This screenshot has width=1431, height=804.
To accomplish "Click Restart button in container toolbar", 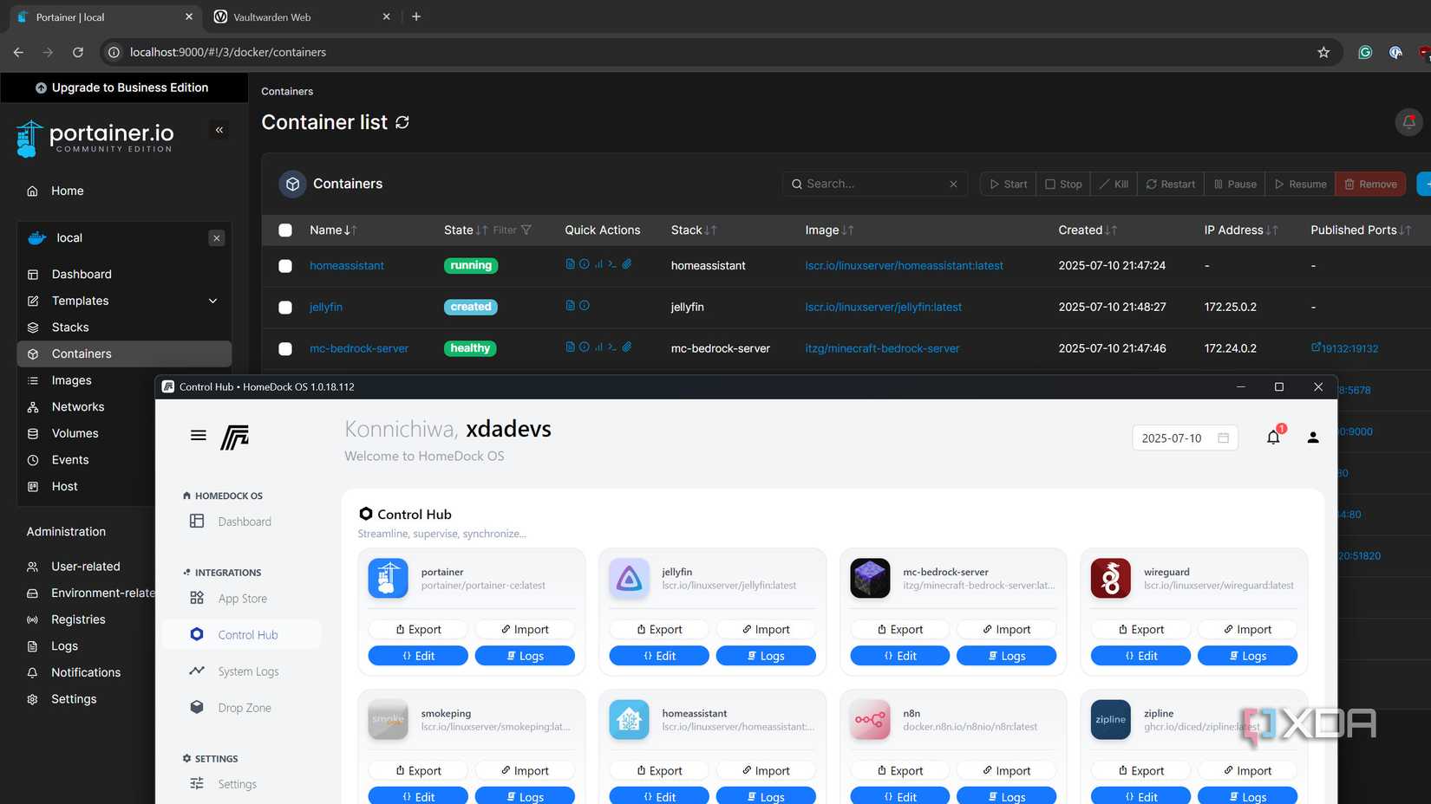I will tap(1171, 184).
